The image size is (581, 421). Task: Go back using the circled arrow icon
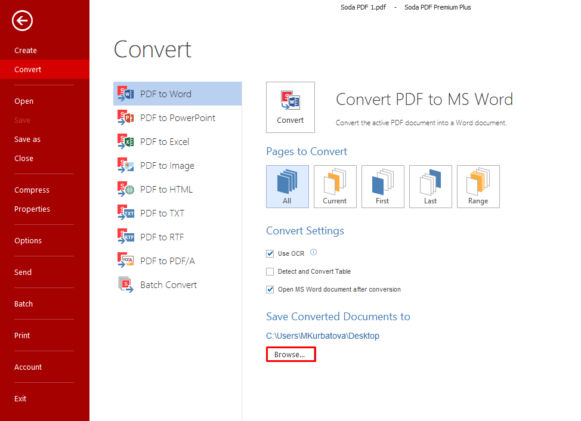pyautogui.click(x=22, y=20)
